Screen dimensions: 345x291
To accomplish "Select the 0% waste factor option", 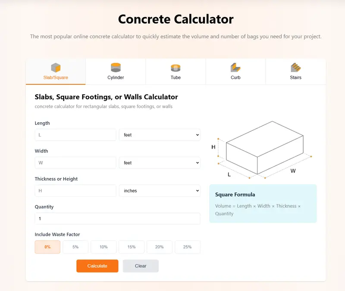I will (47, 247).
